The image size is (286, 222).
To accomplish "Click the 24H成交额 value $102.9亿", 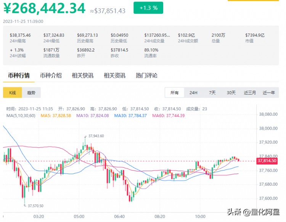I will pos(186,35).
